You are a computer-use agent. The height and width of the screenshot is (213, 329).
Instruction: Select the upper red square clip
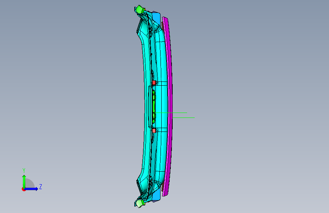(154, 83)
